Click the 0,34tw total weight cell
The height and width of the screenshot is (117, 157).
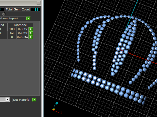[23, 33]
